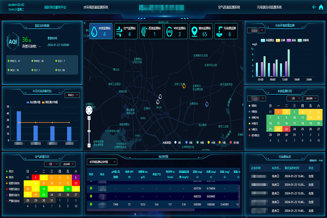Screen dimensions: 327x218
Task: Open 空气质量监测系统 in top navigation
Action: tap(228, 7)
